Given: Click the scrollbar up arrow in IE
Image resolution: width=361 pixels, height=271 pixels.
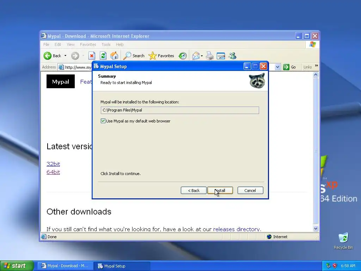Looking at the screenshot, I should tap(316, 75).
